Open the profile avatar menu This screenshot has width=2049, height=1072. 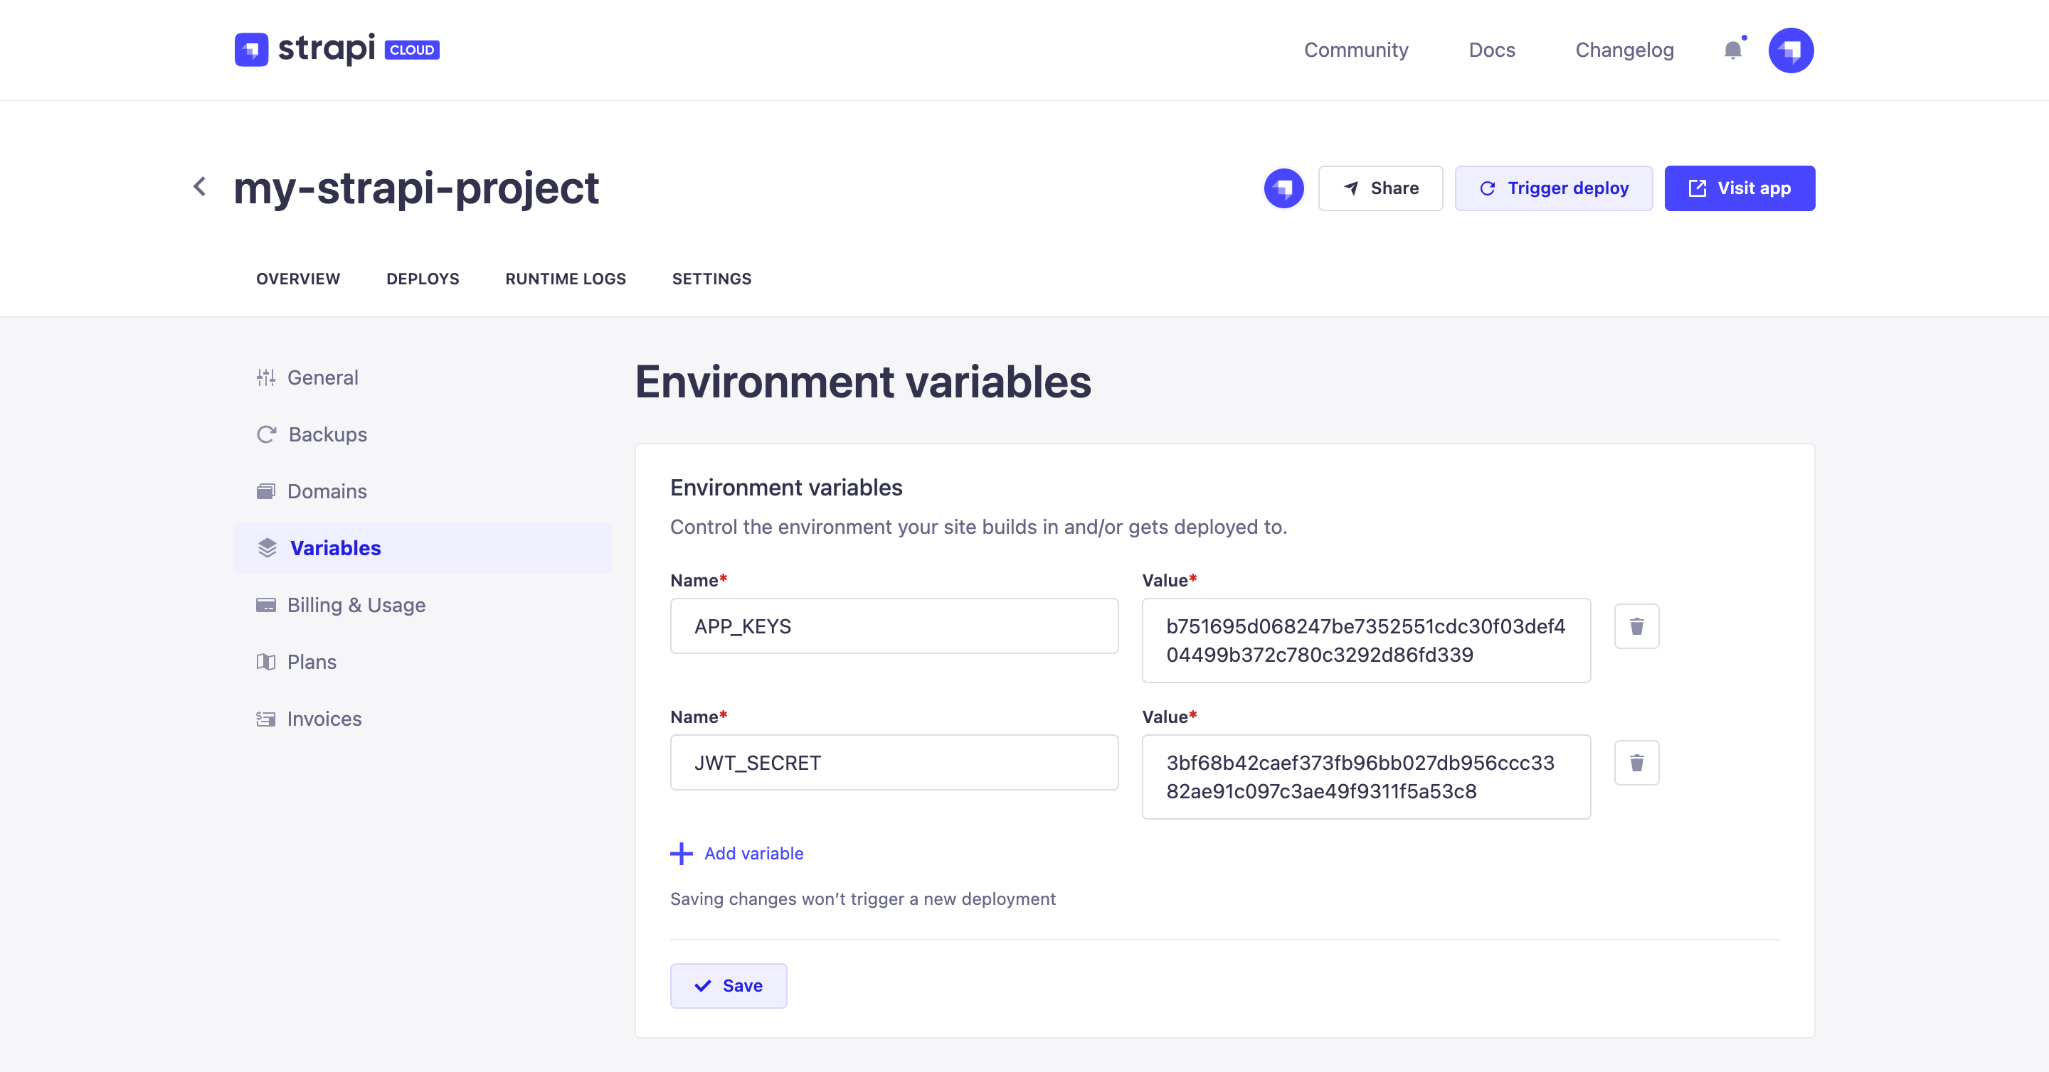coord(1791,49)
